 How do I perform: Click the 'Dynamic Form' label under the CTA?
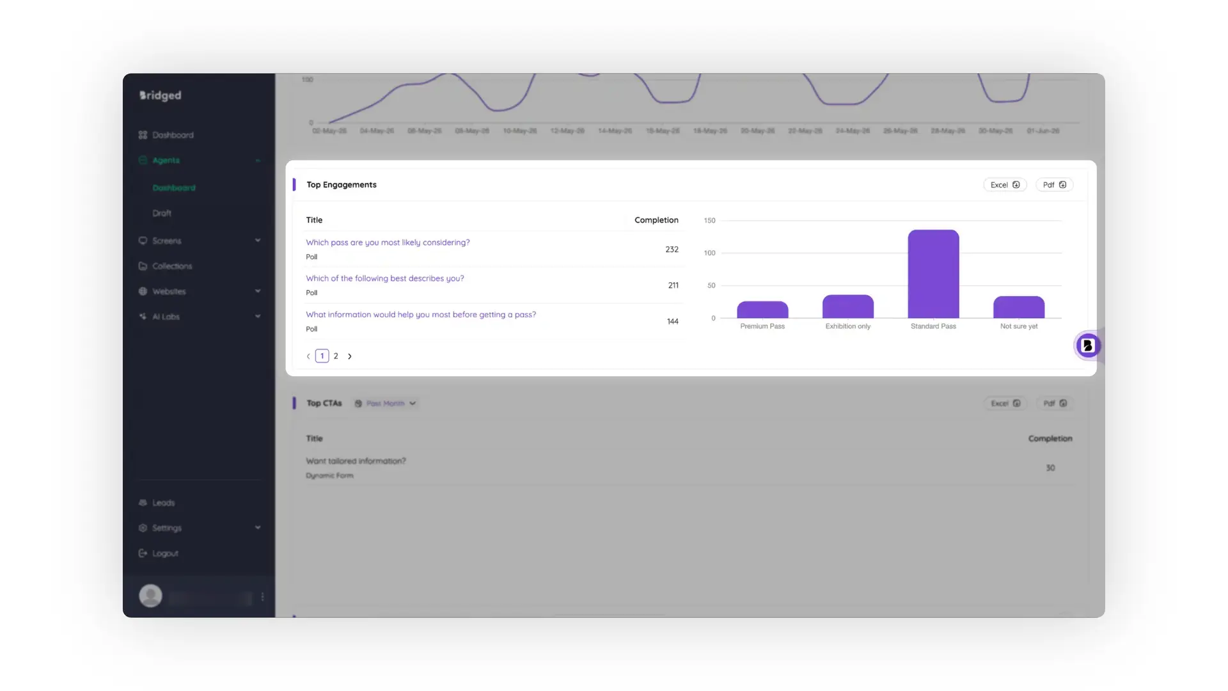click(329, 476)
